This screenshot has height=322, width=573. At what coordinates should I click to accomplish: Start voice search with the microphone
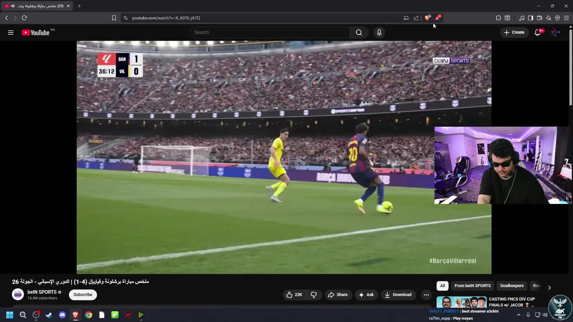point(379,32)
